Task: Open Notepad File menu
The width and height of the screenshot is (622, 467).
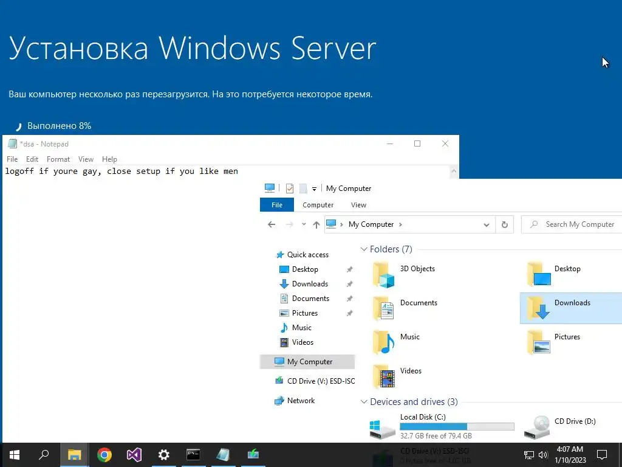Action: (12, 159)
